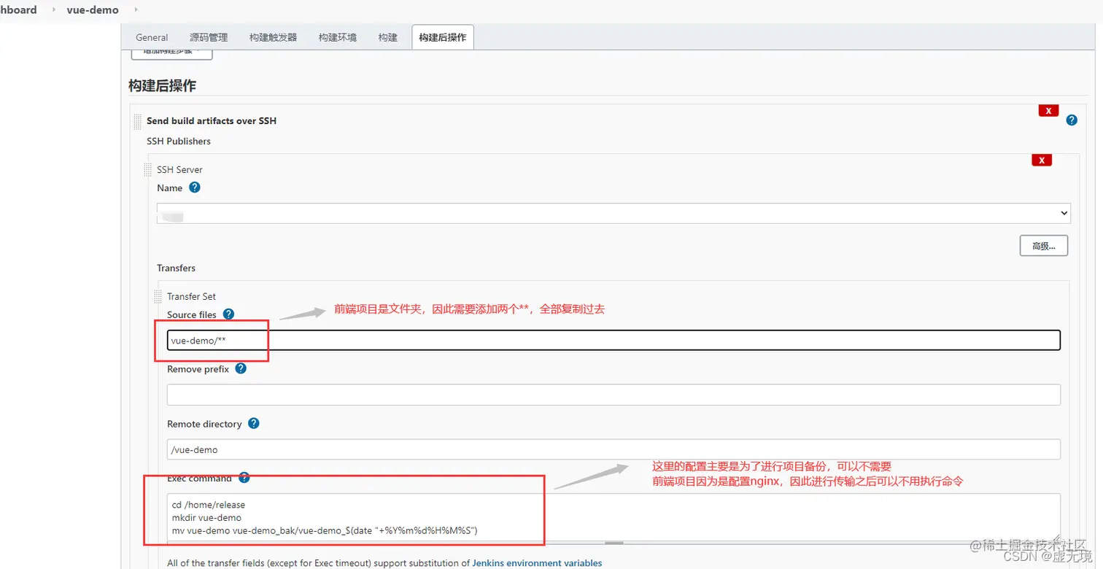1103x569 pixels.
Task: Click the 'cd /home/release' command line
Action: point(209,504)
